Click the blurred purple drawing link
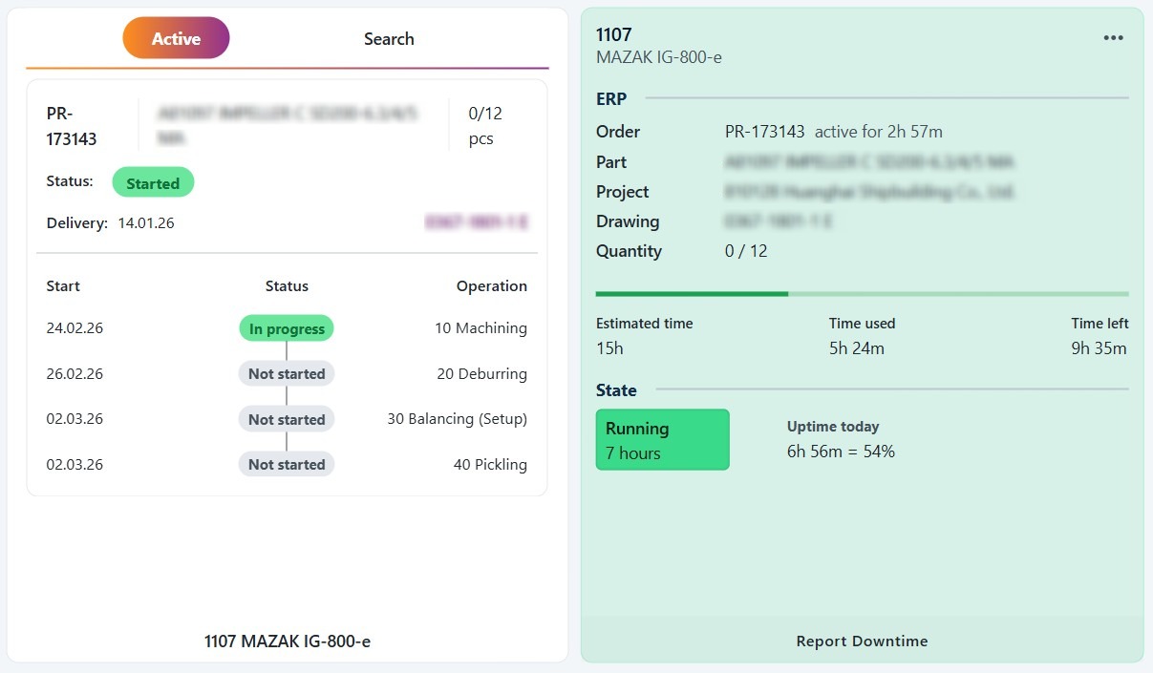1153x673 pixels. point(477,222)
